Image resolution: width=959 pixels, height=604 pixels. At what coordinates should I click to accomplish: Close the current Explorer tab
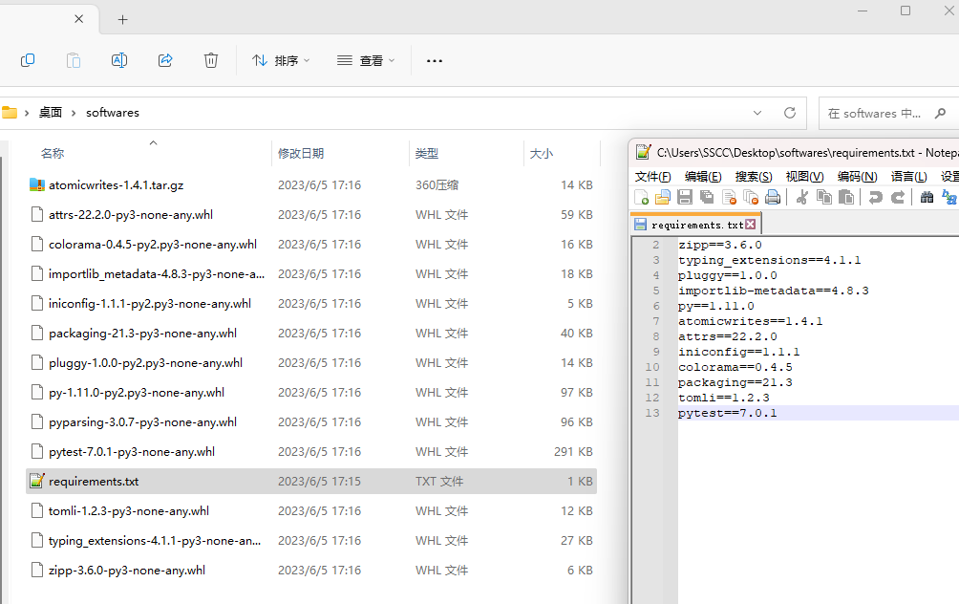79,19
